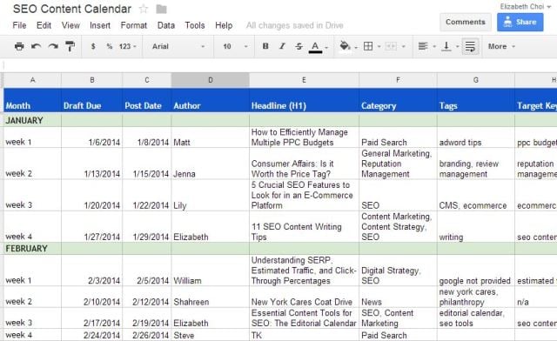This screenshot has width=557, height=341.
Task: Click the Comments button
Action: tap(466, 22)
